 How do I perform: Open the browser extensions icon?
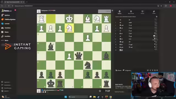[166, 6]
